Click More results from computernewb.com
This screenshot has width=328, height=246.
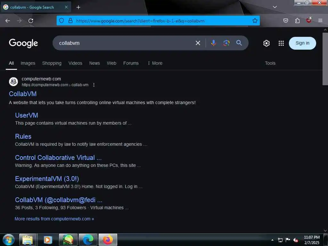[54, 219]
